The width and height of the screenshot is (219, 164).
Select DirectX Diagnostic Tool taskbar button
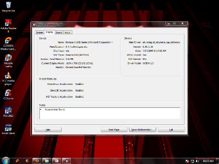pyautogui.click(x=67, y=161)
